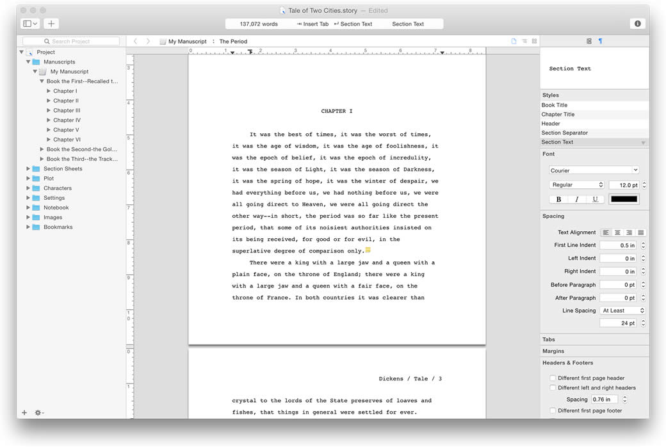Click the Insert Tab toolbar button
This screenshot has height=447, width=666.
click(x=313, y=24)
